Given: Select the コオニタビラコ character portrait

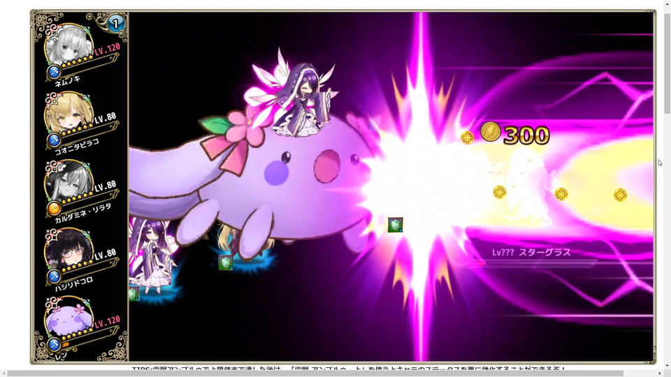Looking at the screenshot, I should [68, 114].
